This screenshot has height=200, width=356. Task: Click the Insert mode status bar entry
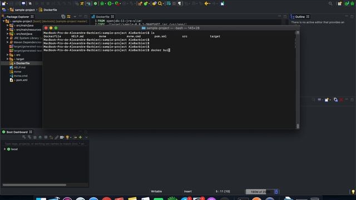(187, 191)
